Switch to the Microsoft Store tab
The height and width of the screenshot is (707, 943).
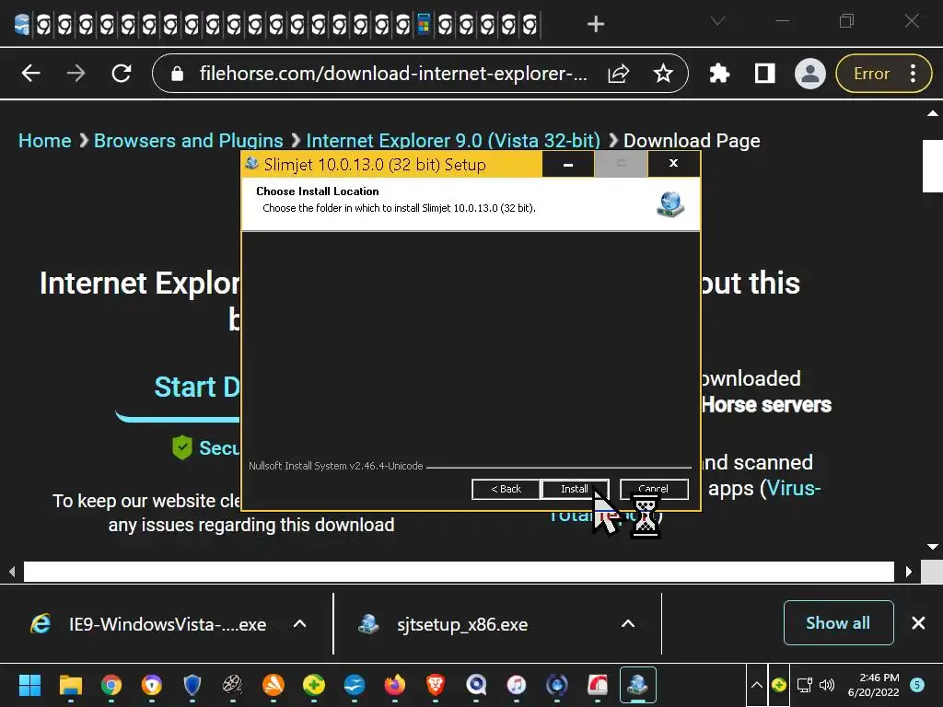(x=424, y=25)
